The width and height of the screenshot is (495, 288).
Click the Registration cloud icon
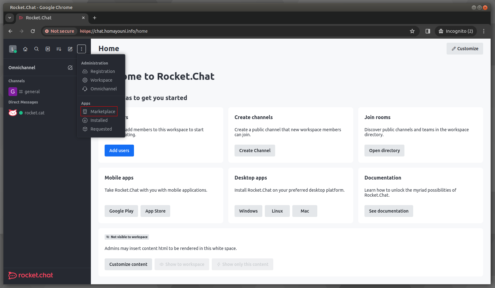tap(85, 71)
